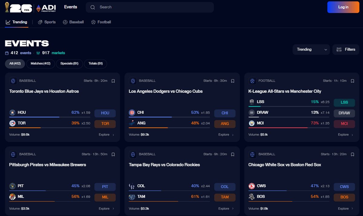Click the baseball icon on the Pirates vs Brewers card

coord(13,155)
